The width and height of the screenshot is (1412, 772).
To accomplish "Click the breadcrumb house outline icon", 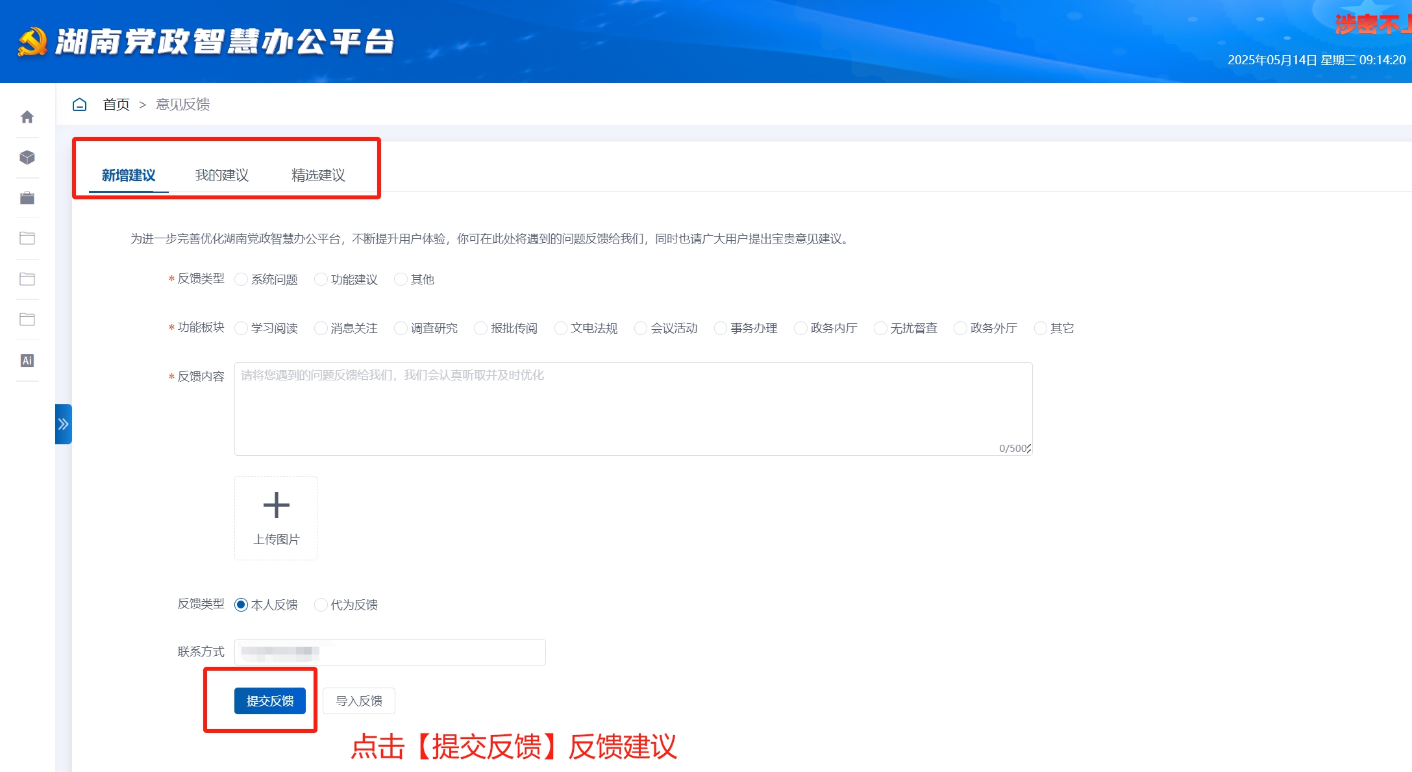I will click(x=79, y=105).
